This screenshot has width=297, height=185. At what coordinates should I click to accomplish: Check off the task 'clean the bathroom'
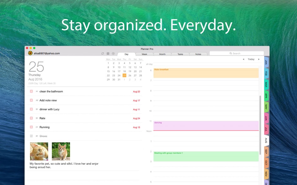click(x=31, y=91)
